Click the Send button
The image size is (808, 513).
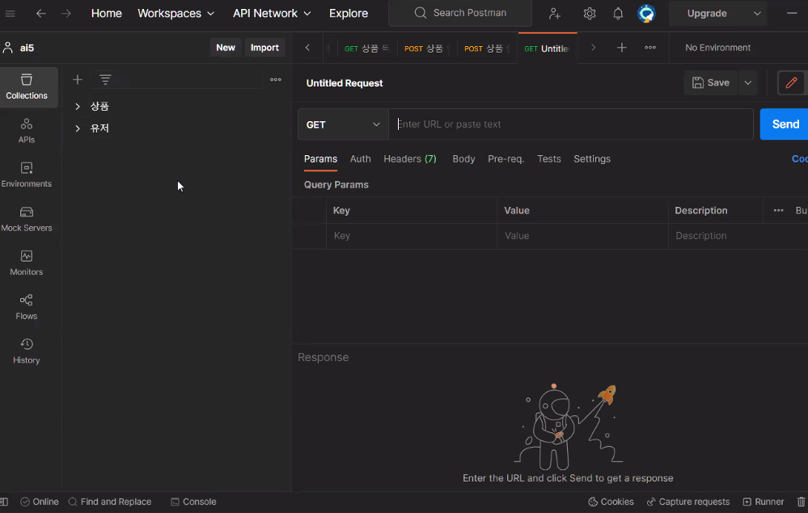click(x=785, y=124)
